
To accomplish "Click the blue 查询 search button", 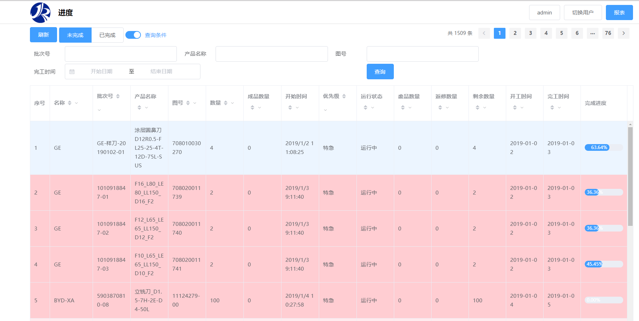I will (380, 72).
